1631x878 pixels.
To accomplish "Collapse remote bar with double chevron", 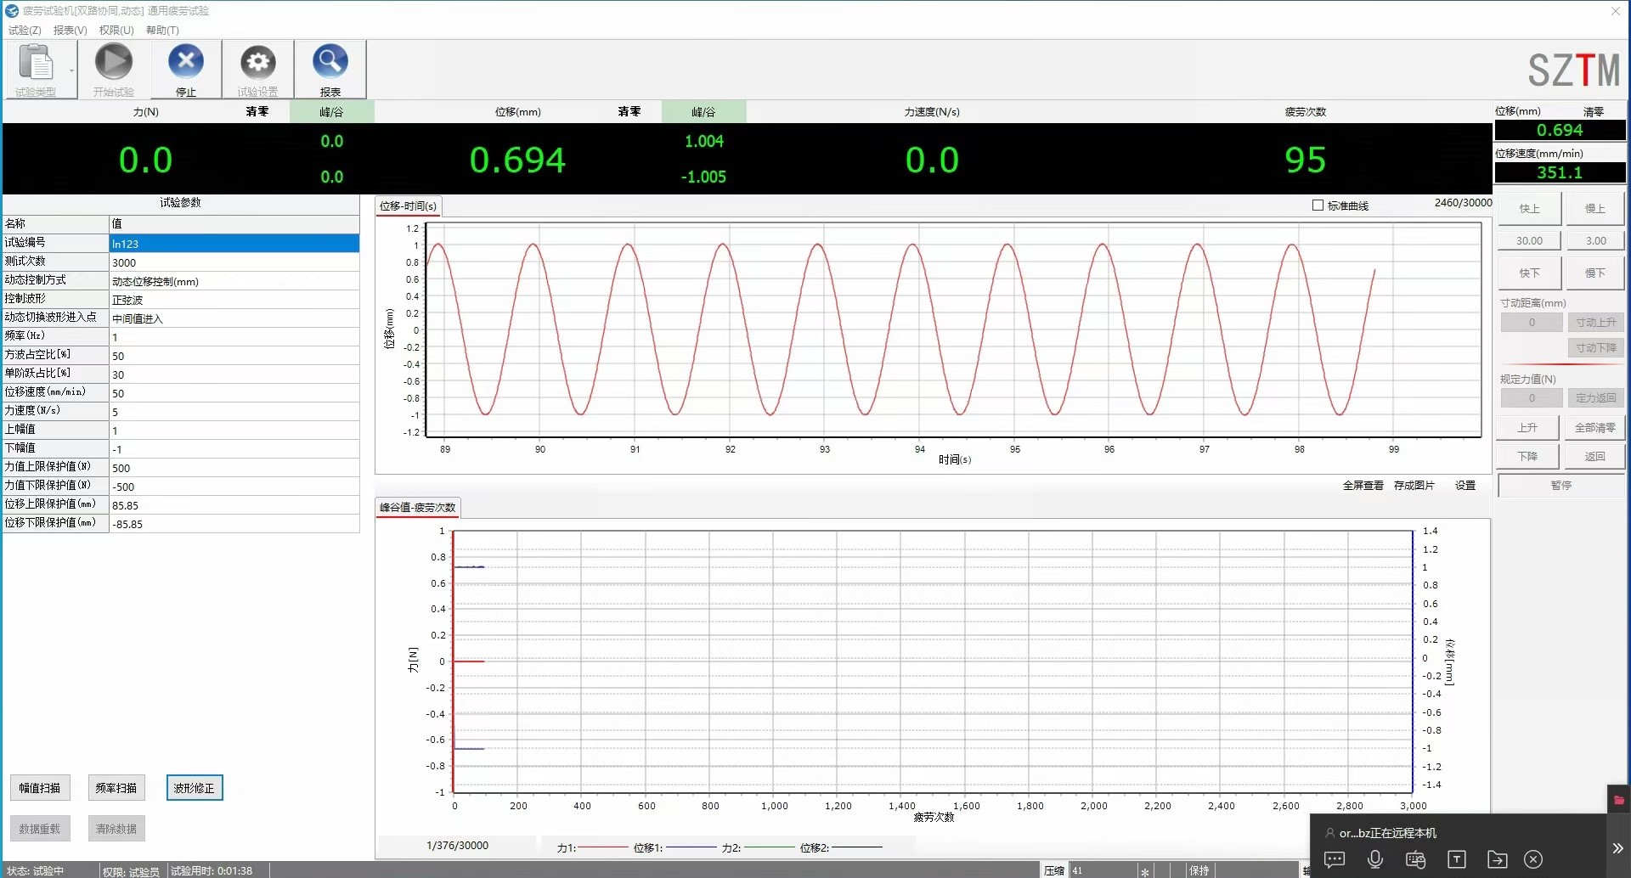I will point(1617,847).
